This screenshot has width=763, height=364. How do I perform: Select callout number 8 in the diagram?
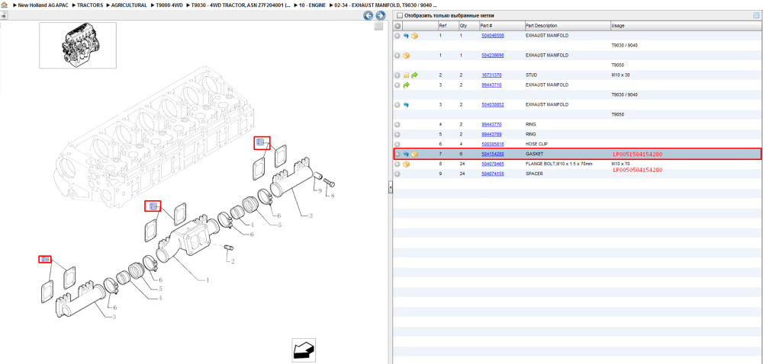pyautogui.click(x=333, y=196)
